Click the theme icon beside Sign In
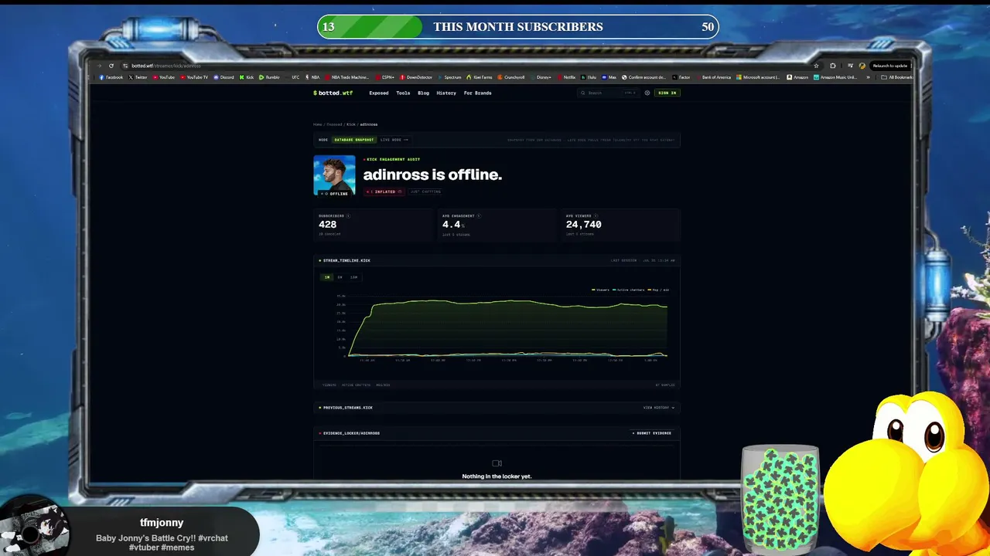Screen dimensions: 990x556 click(647, 93)
